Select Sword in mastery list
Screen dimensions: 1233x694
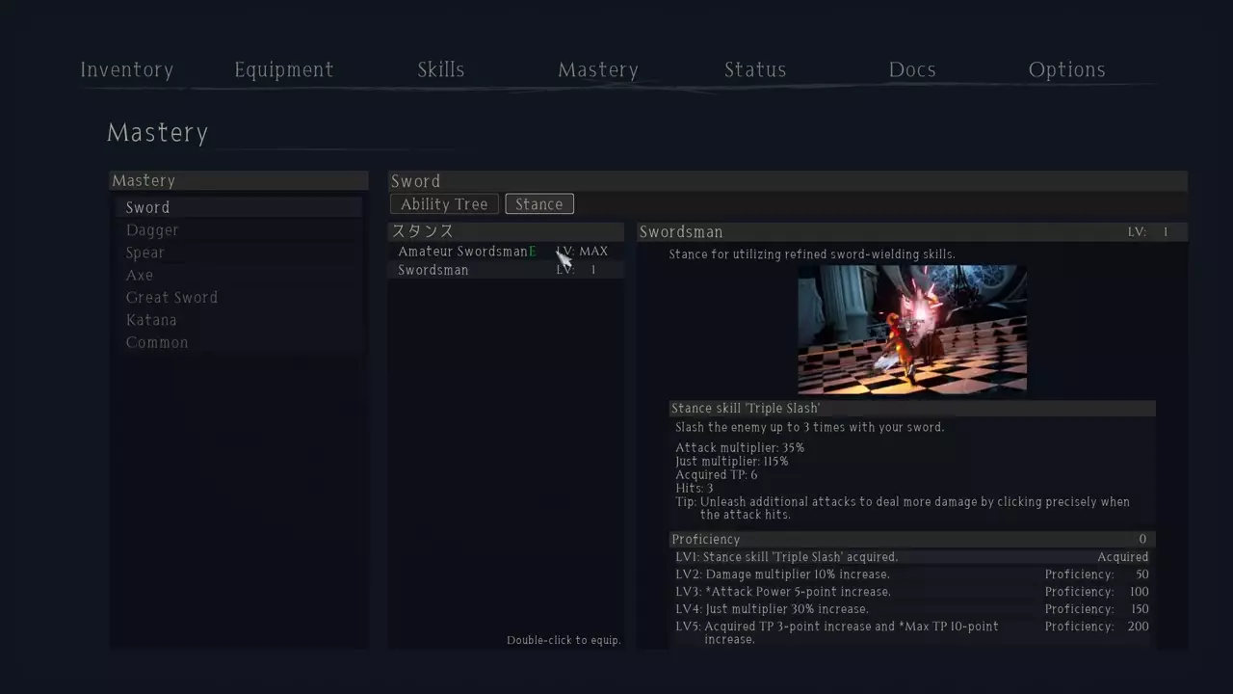click(x=239, y=207)
